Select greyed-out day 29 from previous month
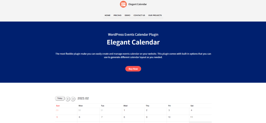Image resolution: width=266 pixels, height=123 pixels. [66, 111]
